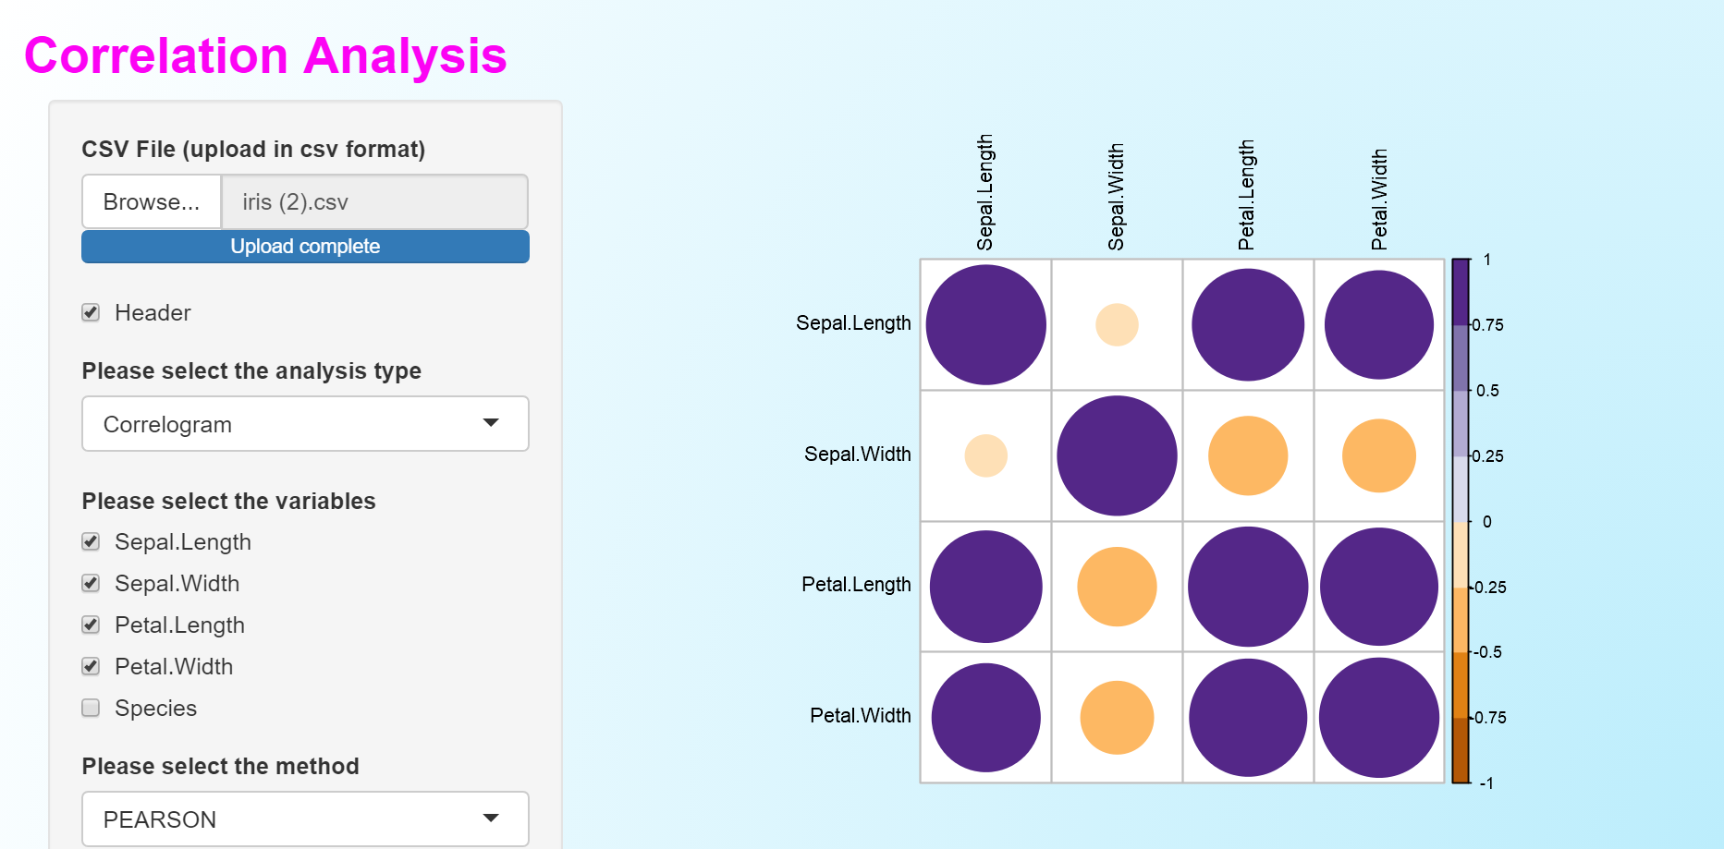
Task: Click the iris (2).csv filename field
Action: point(374,201)
